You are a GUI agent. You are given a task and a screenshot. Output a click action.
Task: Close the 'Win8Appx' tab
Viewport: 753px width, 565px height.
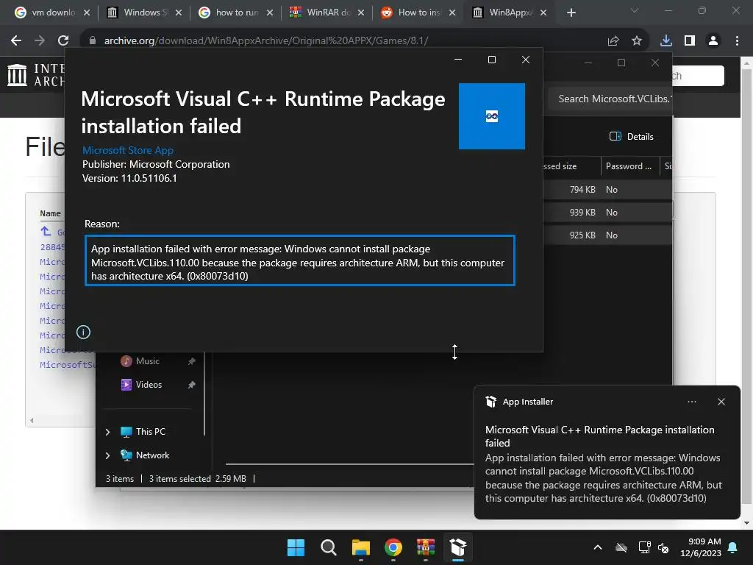pyautogui.click(x=543, y=13)
